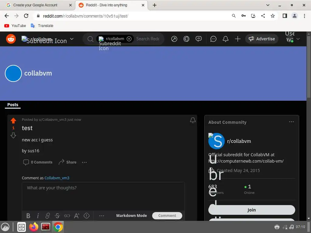Open notifications bell in Reddit header
311x233 pixels.
[x=226, y=39]
